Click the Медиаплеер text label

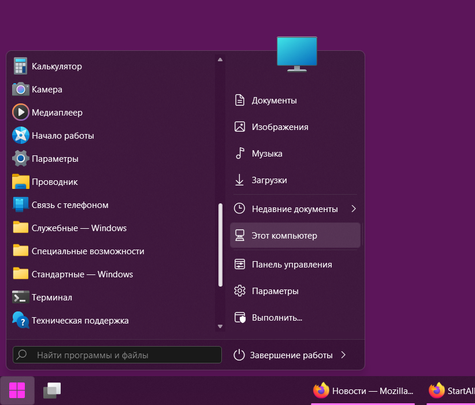point(57,113)
